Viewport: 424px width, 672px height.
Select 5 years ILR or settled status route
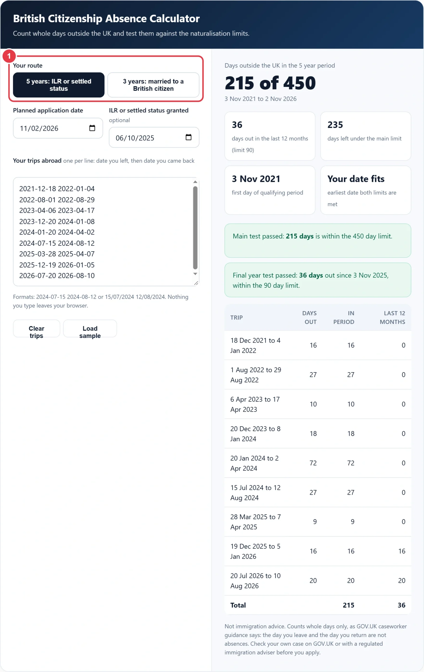(x=59, y=85)
